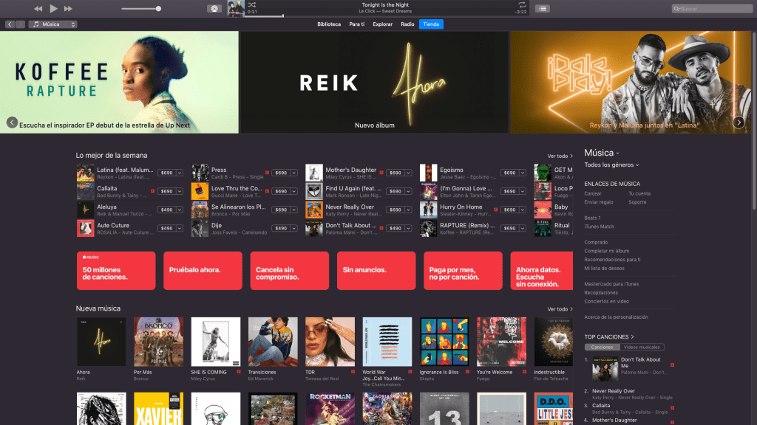Buy Latina for $690
This screenshot has height=425, width=757.
pos(166,173)
